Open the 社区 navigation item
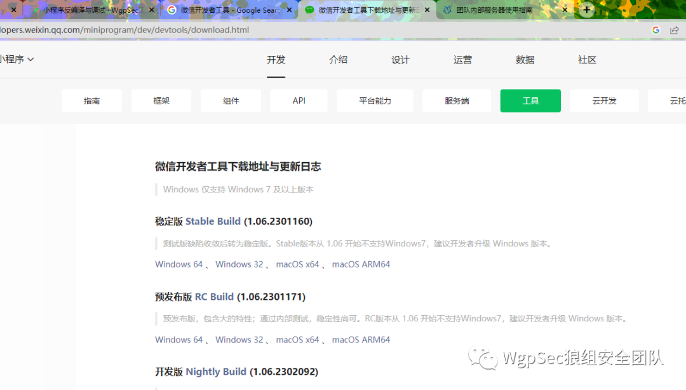 coord(587,60)
